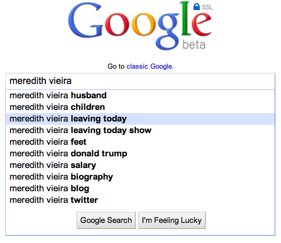
Task: Choose suggestion meredith vieira donald trump
Action: point(140,154)
